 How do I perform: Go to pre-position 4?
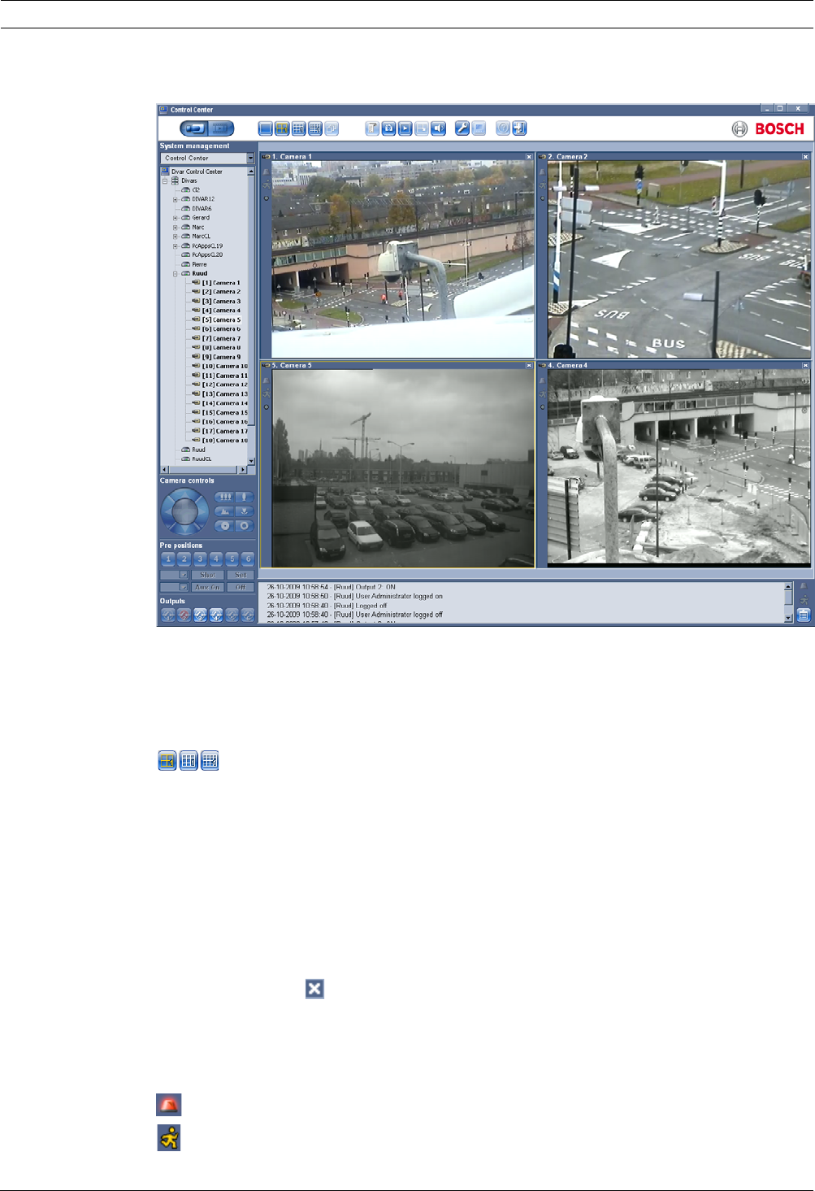(x=216, y=559)
